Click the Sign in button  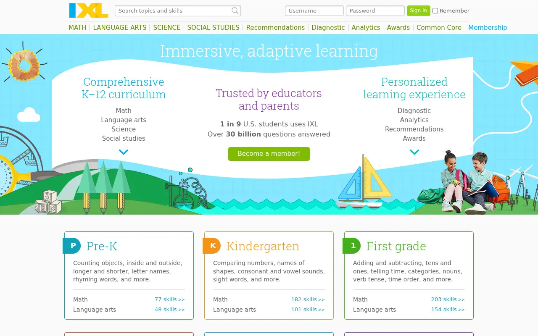tap(418, 10)
